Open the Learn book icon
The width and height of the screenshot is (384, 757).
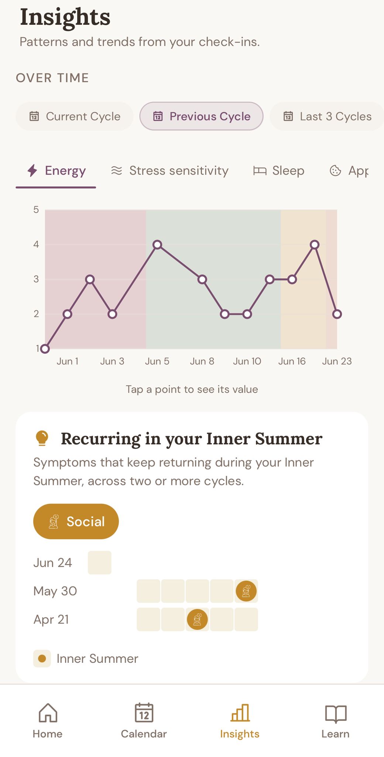coord(336,713)
